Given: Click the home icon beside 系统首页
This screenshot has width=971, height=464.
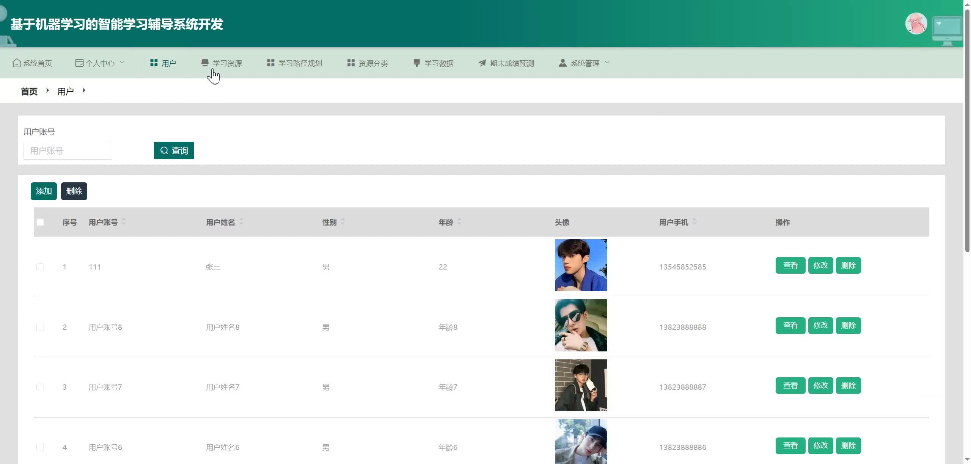Looking at the screenshot, I should pyautogui.click(x=17, y=63).
